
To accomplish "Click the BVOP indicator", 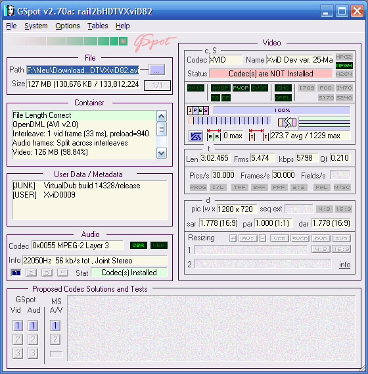I will [x=260, y=88].
